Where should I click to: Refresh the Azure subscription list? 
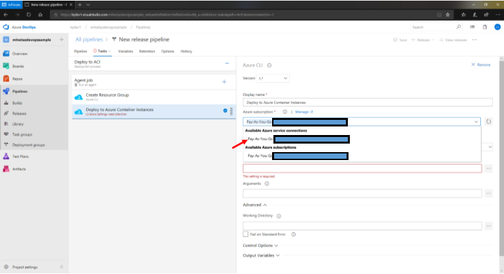point(487,122)
